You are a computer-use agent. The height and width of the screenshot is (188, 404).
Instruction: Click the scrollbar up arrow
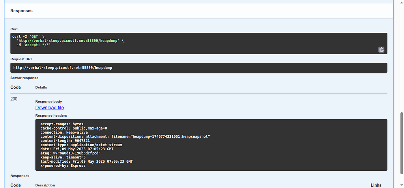point(400,2)
